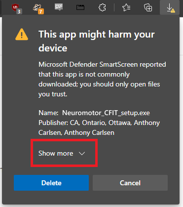Click the black brick-shaped extension icon
The image size is (183, 207).
80,7
